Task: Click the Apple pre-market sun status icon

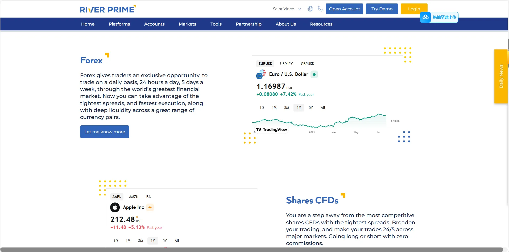Action: pos(150,207)
